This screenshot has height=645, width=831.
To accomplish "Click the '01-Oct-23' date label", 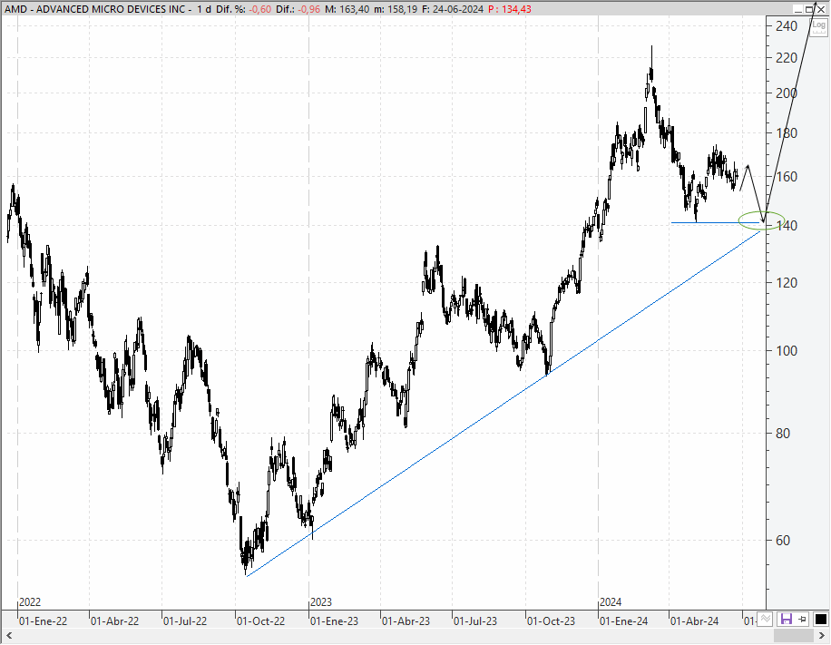I will coord(551,621).
